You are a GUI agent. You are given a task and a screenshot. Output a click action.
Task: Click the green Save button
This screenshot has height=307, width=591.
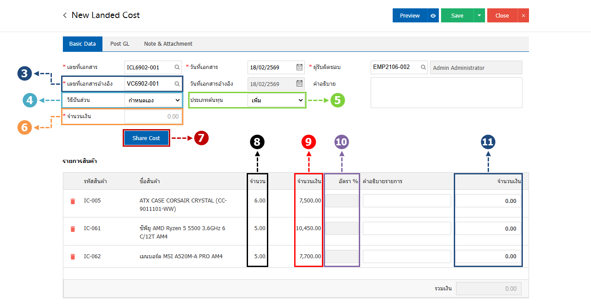point(457,16)
